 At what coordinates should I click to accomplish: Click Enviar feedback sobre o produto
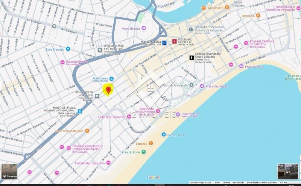(x=263, y=183)
